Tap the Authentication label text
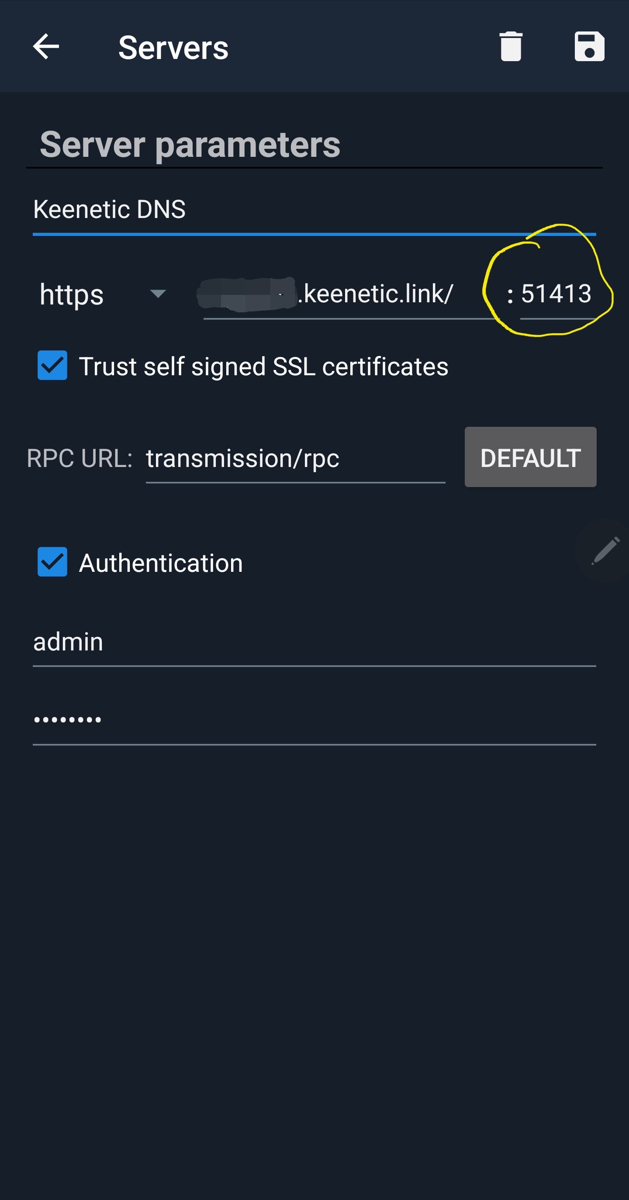 (161, 563)
